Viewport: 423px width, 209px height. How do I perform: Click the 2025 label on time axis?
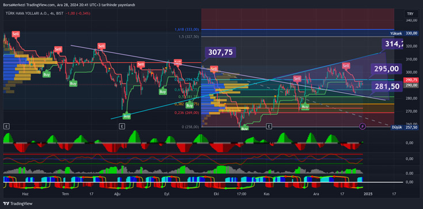(368, 193)
